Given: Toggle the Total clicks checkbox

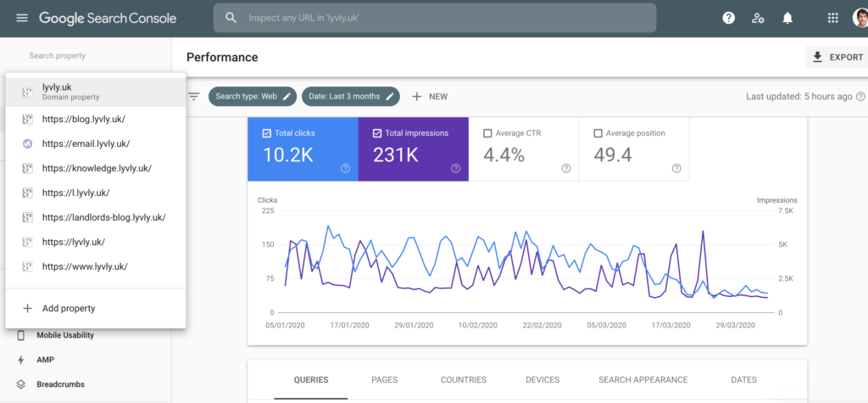Looking at the screenshot, I should 267,133.
